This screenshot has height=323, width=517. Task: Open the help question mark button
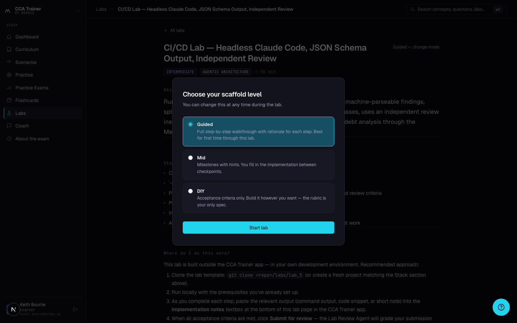pyautogui.click(x=501, y=307)
